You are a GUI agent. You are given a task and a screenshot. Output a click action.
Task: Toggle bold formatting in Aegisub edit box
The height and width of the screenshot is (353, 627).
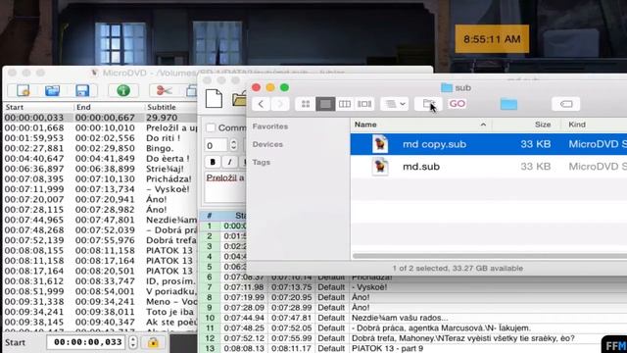pyautogui.click(x=213, y=162)
